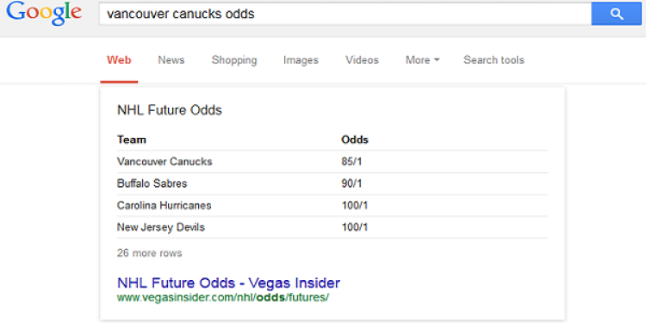Open the Shopping tab
This screenshot has width=646, height=323.
[234, 60]
